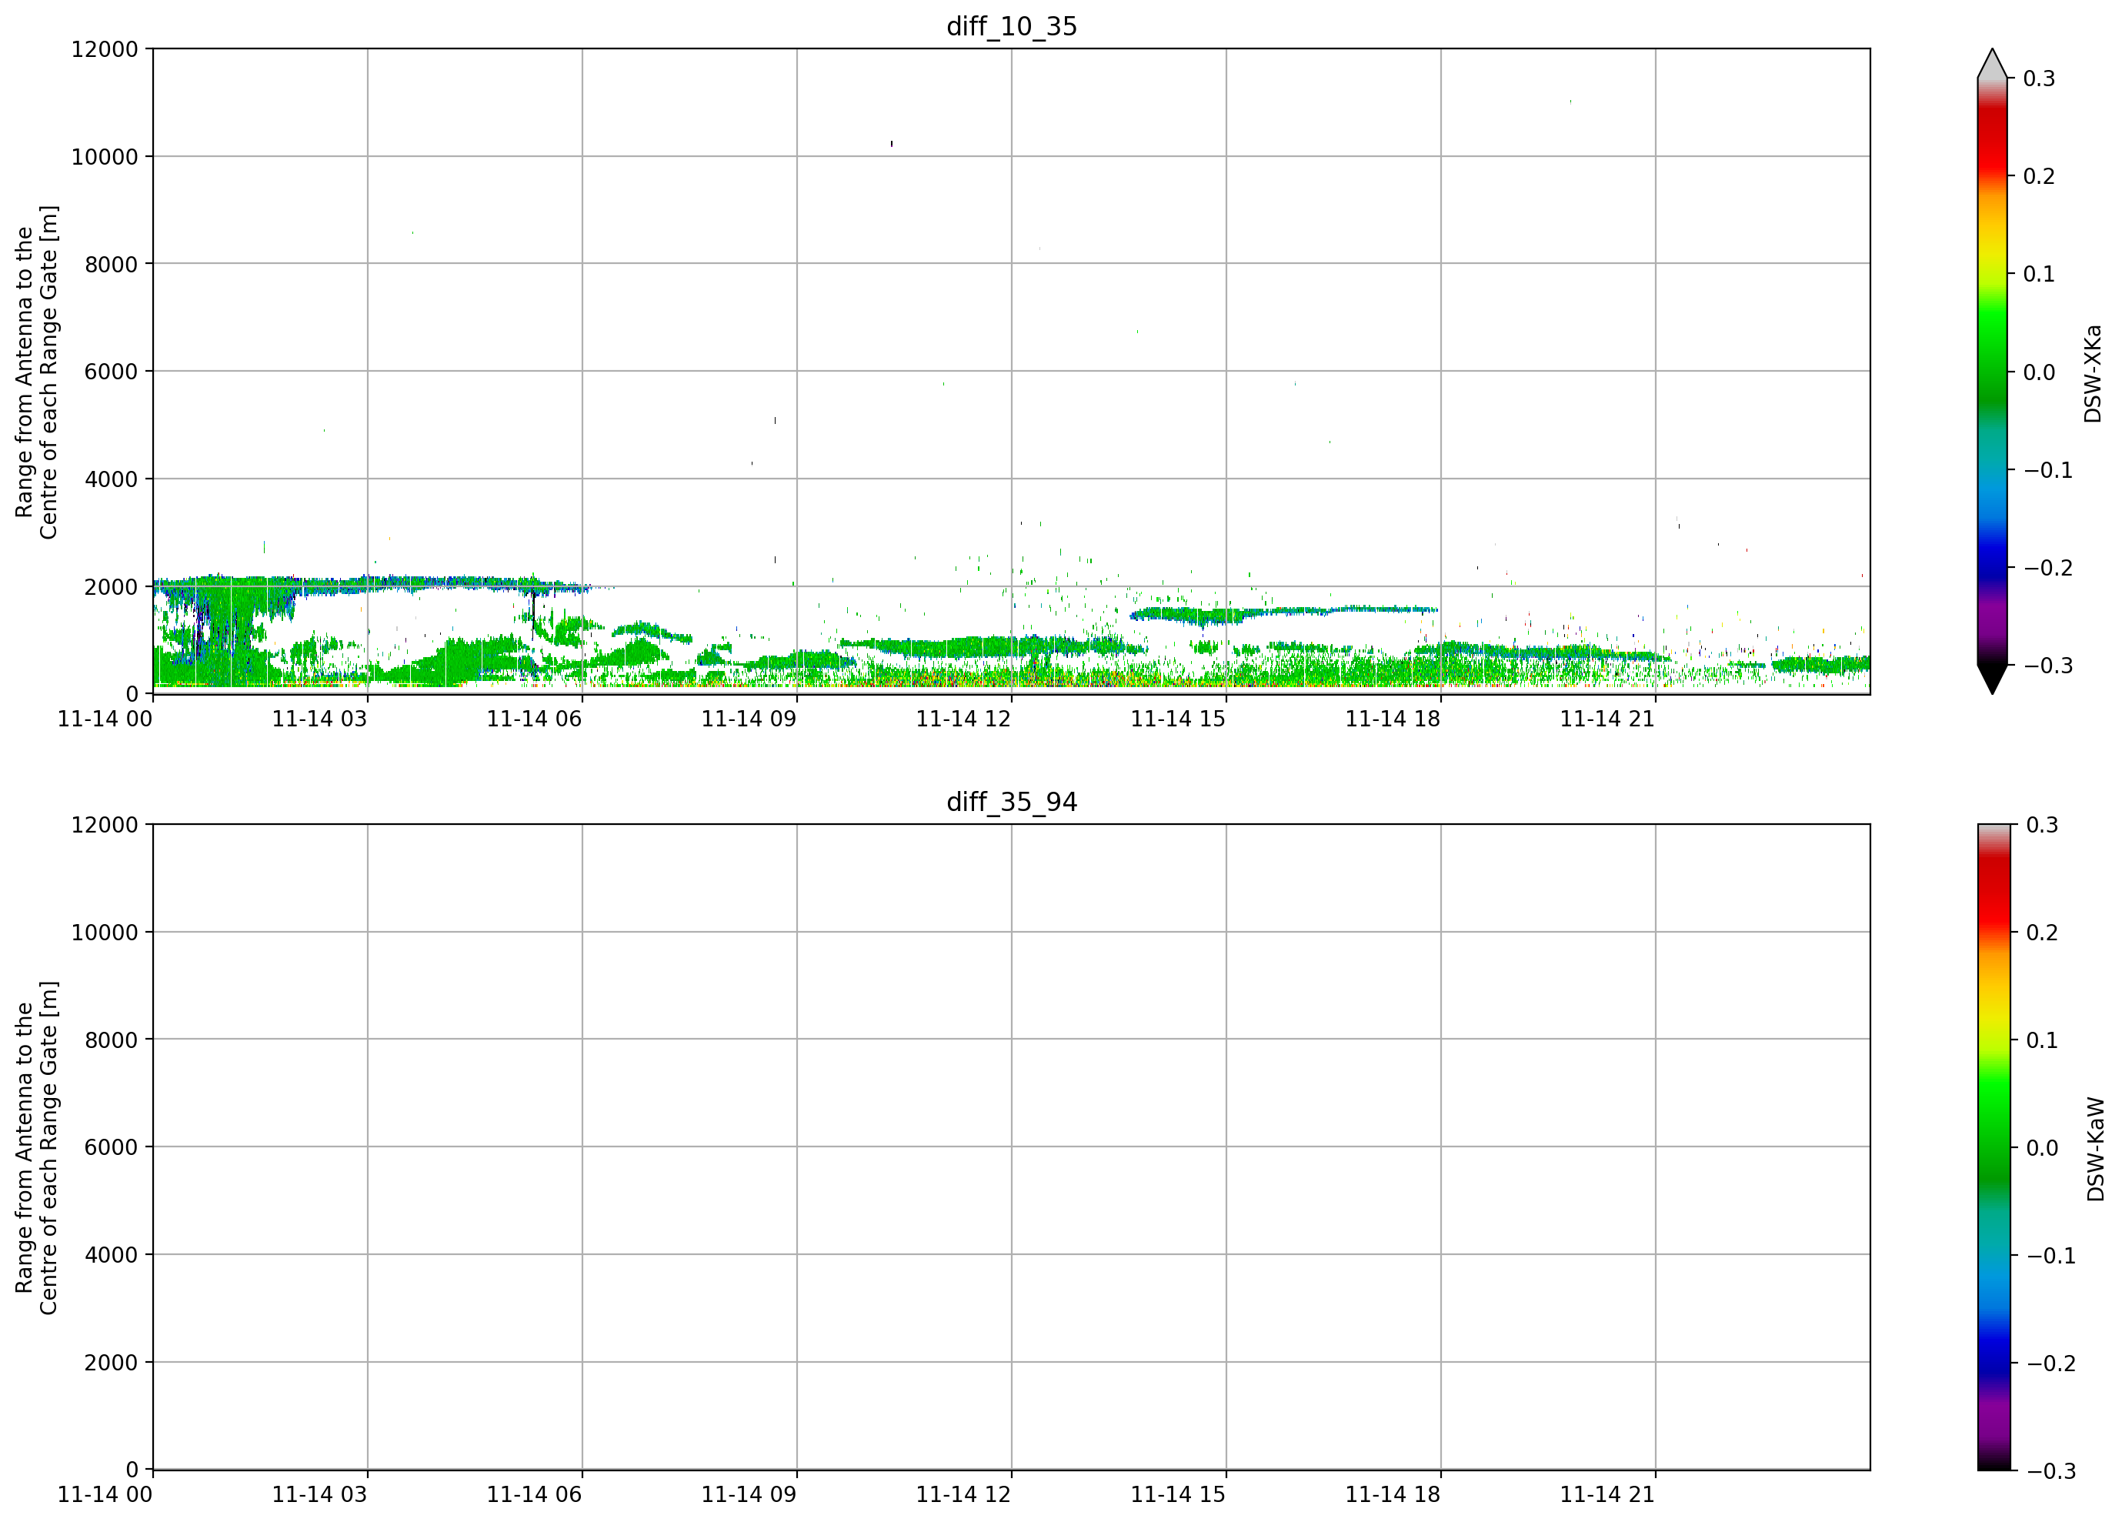Click the −0.2 tick on DSW-KaW colorbar
The width and height of the screenshot is (2122, 1522).
pos(2051,1363)
